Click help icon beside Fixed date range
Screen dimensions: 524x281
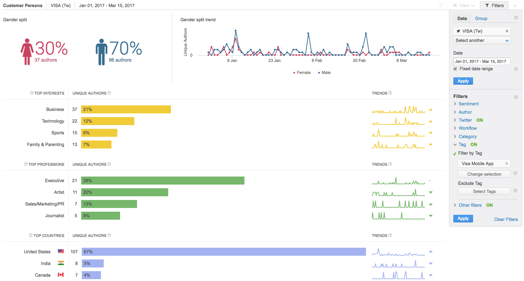coord(516,69)
